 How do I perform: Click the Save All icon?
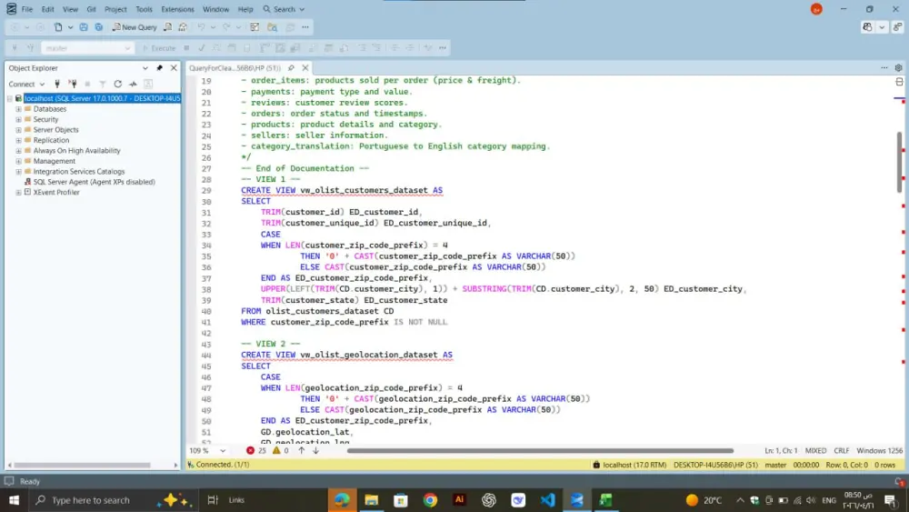point(99,27)
